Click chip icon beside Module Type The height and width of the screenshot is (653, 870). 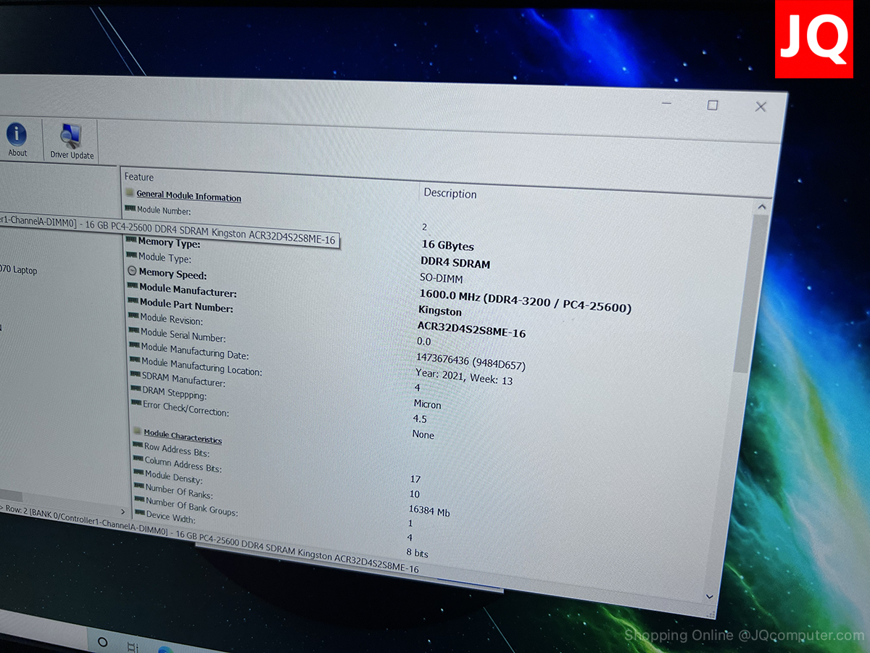[x=131, y=255]
